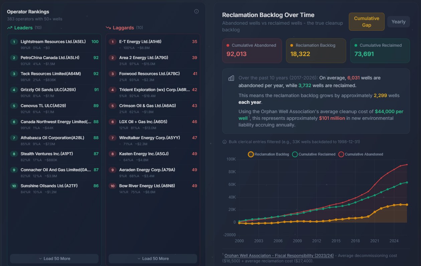Switch to Cumulative Gap view

pos(367,22)
